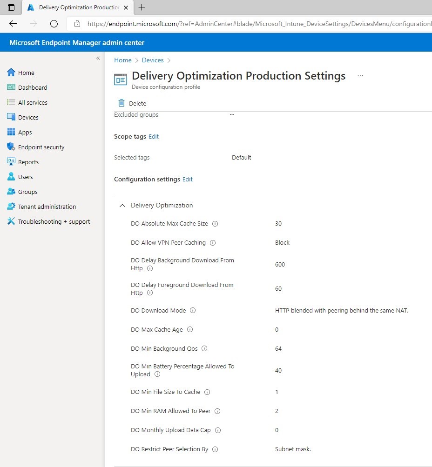
Task: Click the Apps grid icon
Action: [x=11, y=132]
